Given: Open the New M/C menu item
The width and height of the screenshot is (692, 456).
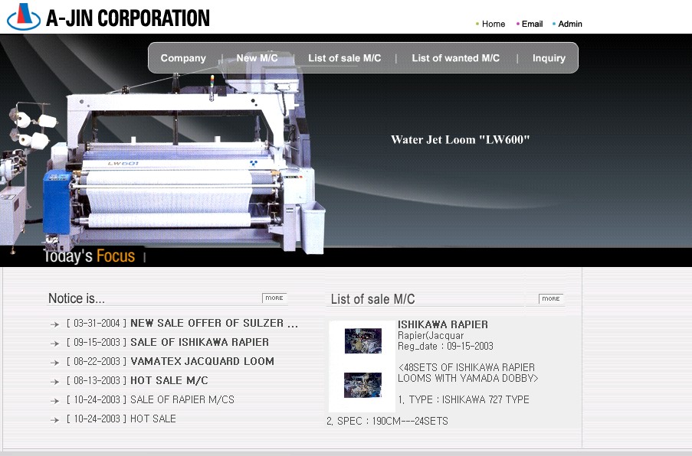Looking at the screenshot, I should pyautogui.click(x=257, y=58).
